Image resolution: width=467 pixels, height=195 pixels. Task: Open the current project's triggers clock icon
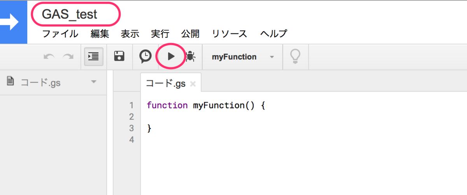coord(146,57)
